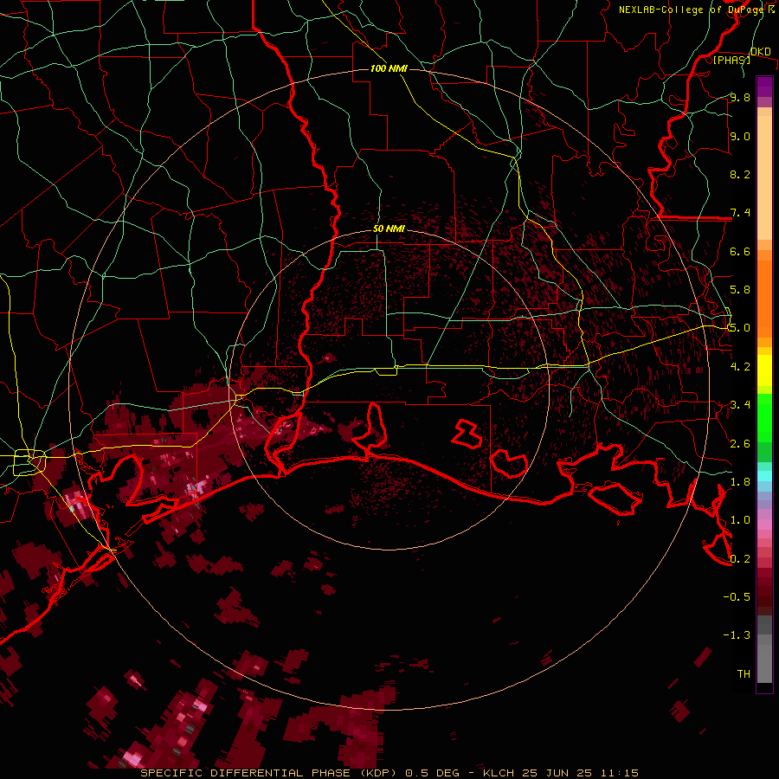Click the 4.2 legend value

click(x=740, y=367)
